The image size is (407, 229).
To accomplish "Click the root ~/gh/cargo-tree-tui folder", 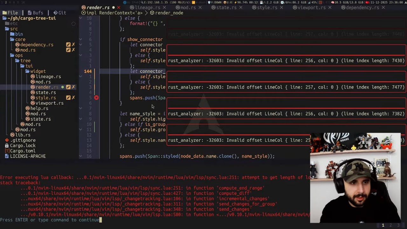I will pos(29,18).
